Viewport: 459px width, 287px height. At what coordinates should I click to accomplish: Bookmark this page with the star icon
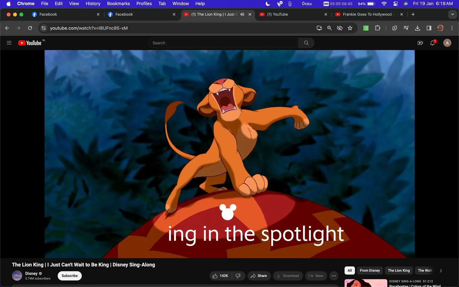[x=350, y=28]
